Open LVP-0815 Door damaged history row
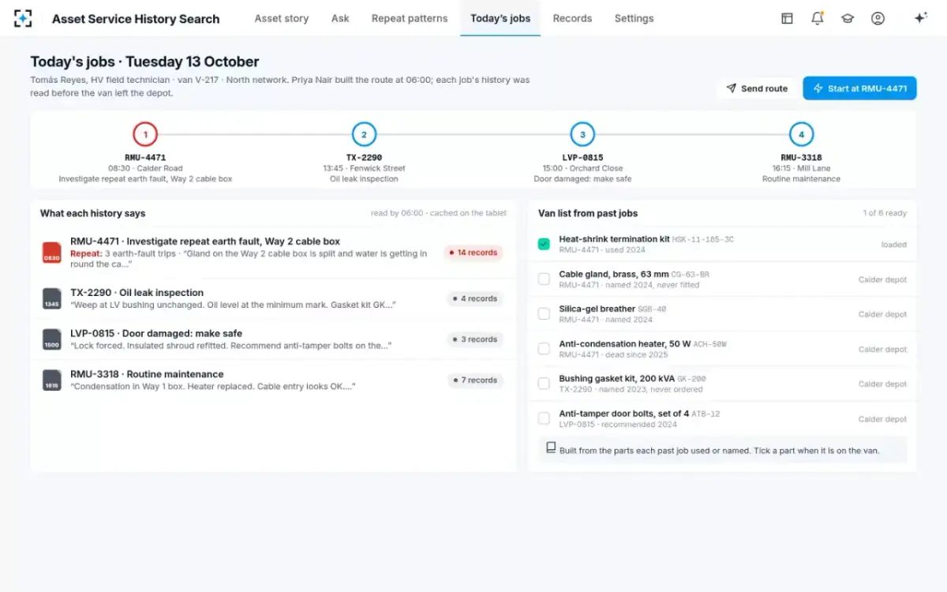Image resolution: width=947 pixels, height=592 pixels. (273, 339)
